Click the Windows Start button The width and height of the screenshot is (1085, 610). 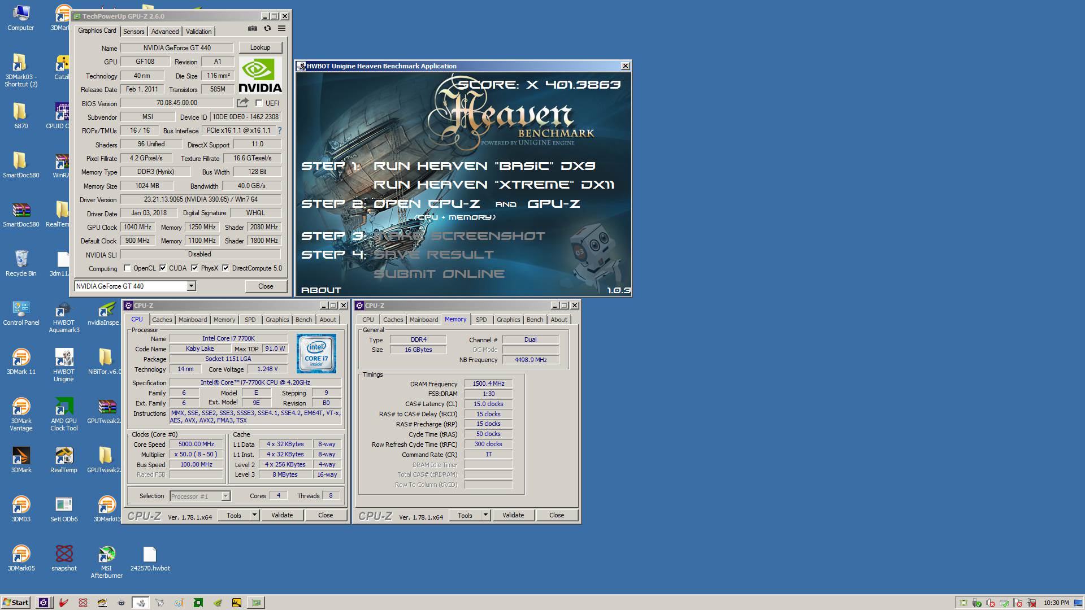(15, 603)
